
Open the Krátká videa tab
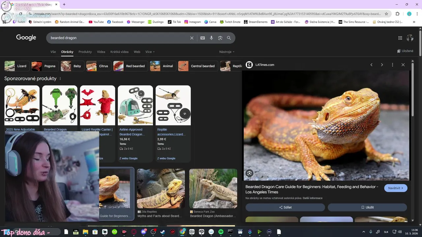click(119, 52)
